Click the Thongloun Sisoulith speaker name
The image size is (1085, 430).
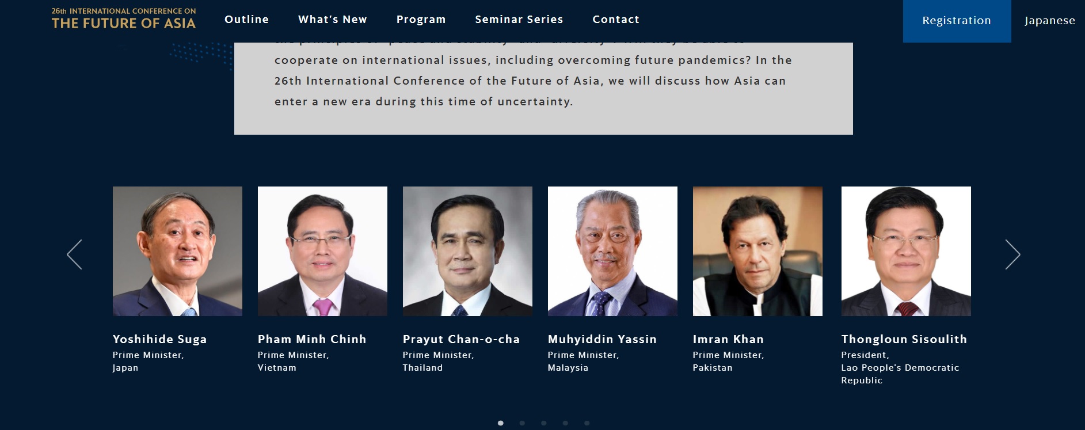pos(904,340)
